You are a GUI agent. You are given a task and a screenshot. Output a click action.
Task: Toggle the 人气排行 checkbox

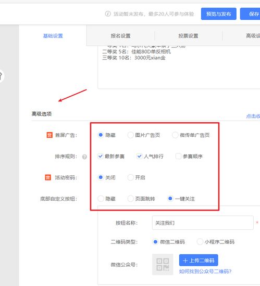click(139, 156)
